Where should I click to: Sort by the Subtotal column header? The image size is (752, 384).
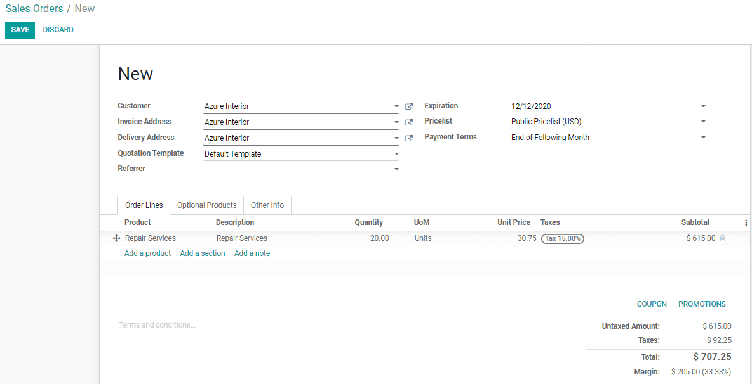click(x=695, y=222)
